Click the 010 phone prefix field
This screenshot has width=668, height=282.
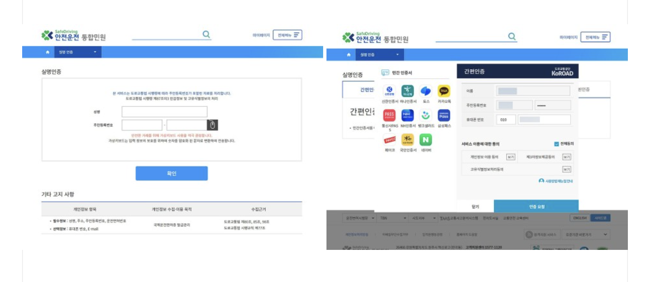[506, 120]
